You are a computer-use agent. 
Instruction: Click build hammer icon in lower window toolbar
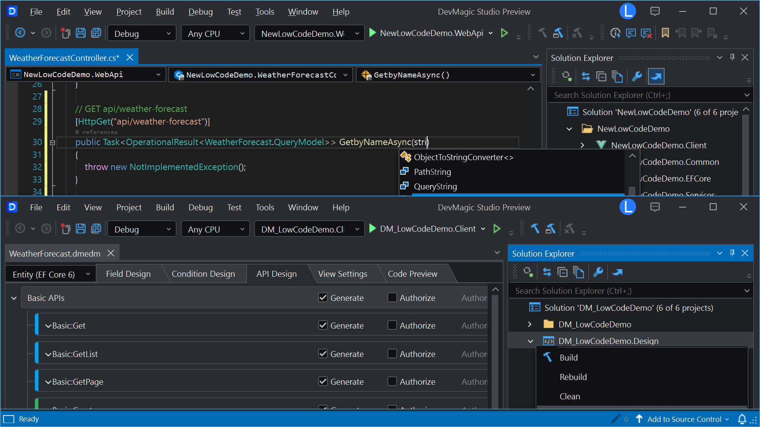coord(535,229)
